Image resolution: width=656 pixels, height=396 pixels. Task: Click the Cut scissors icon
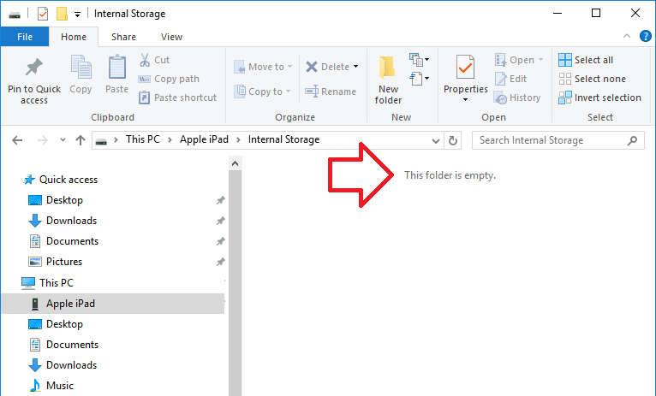(145, 60)
